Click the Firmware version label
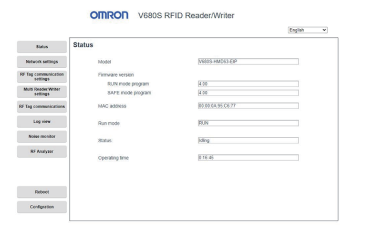Viewport: 365px width, 231px height. click(116, 75)
